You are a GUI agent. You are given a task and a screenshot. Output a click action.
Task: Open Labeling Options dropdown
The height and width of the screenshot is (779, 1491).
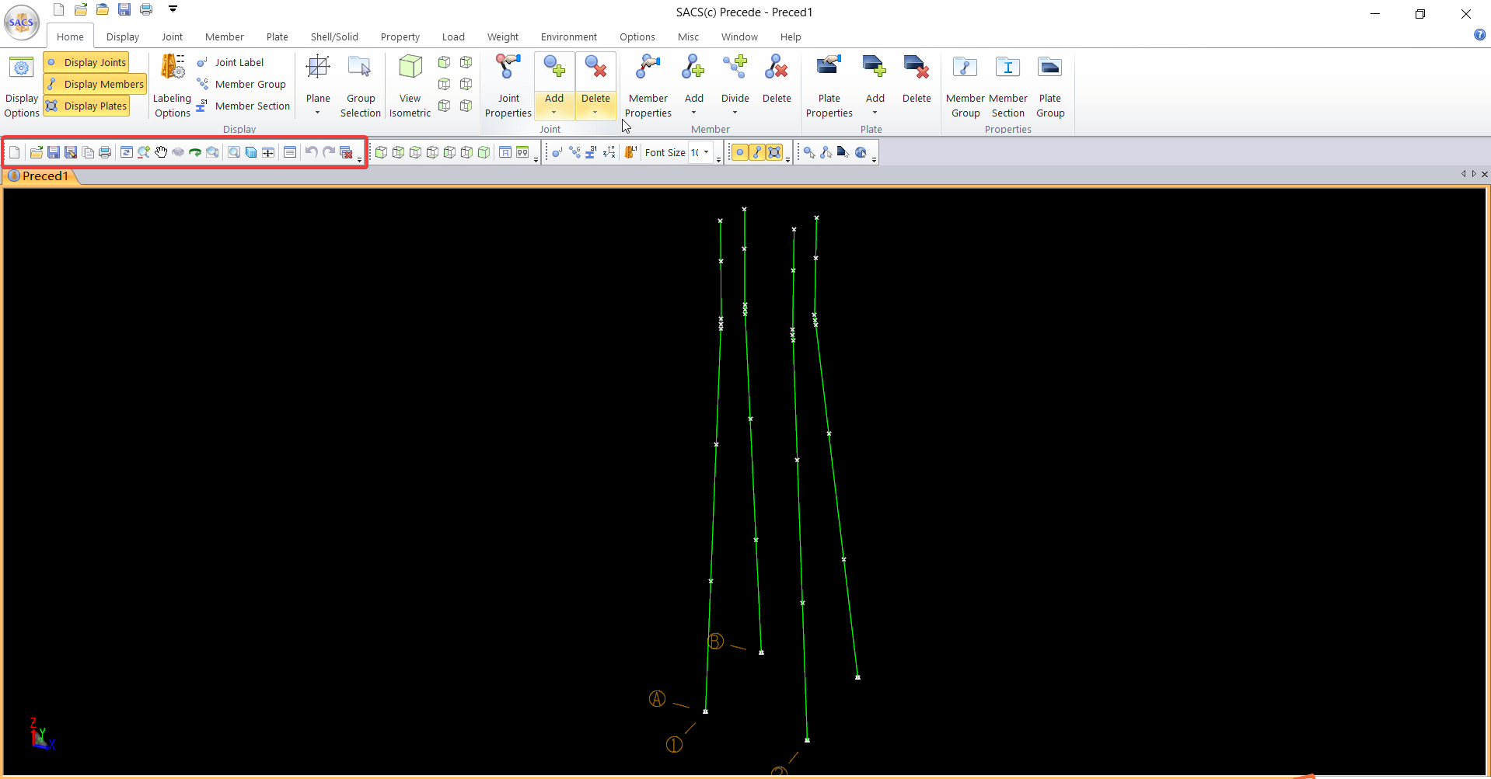[x=172, y=85]
